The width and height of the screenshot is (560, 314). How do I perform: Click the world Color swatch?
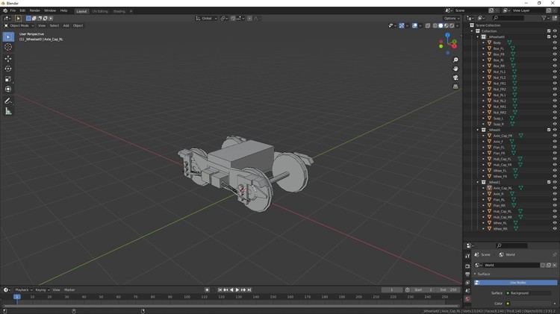point(532,304)
